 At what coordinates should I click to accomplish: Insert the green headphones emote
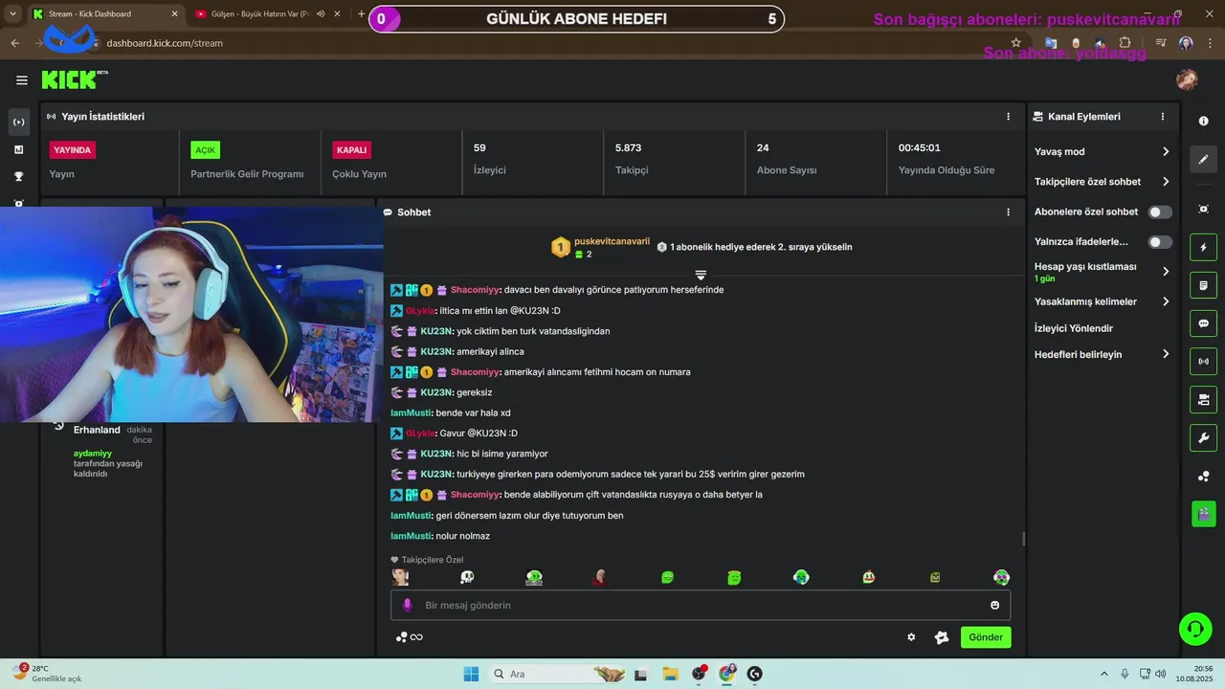point(801,577)
